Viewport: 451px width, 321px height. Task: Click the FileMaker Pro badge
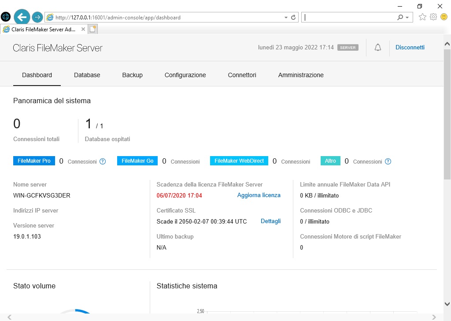click(34, 160)
